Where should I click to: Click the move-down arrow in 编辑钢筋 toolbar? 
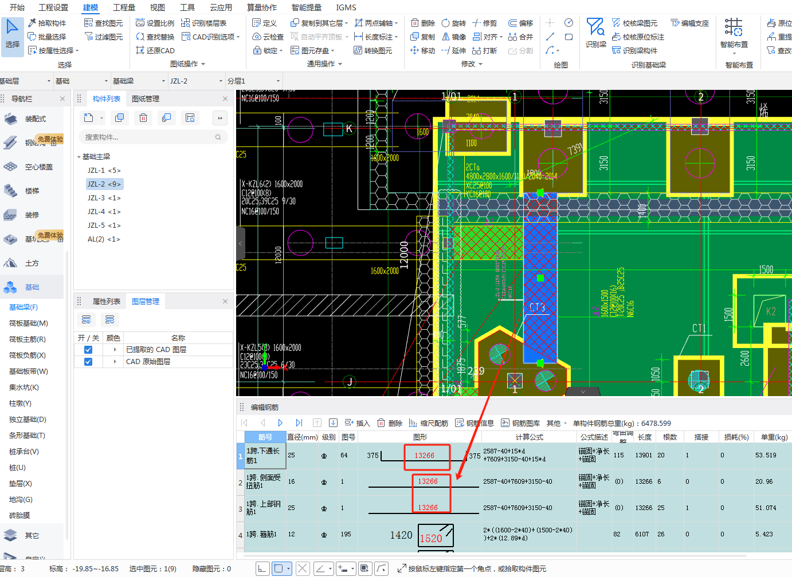(x=333, y=423)
